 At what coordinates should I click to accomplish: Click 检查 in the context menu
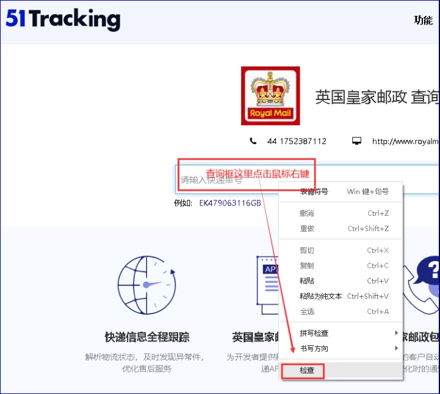[341, 370]
